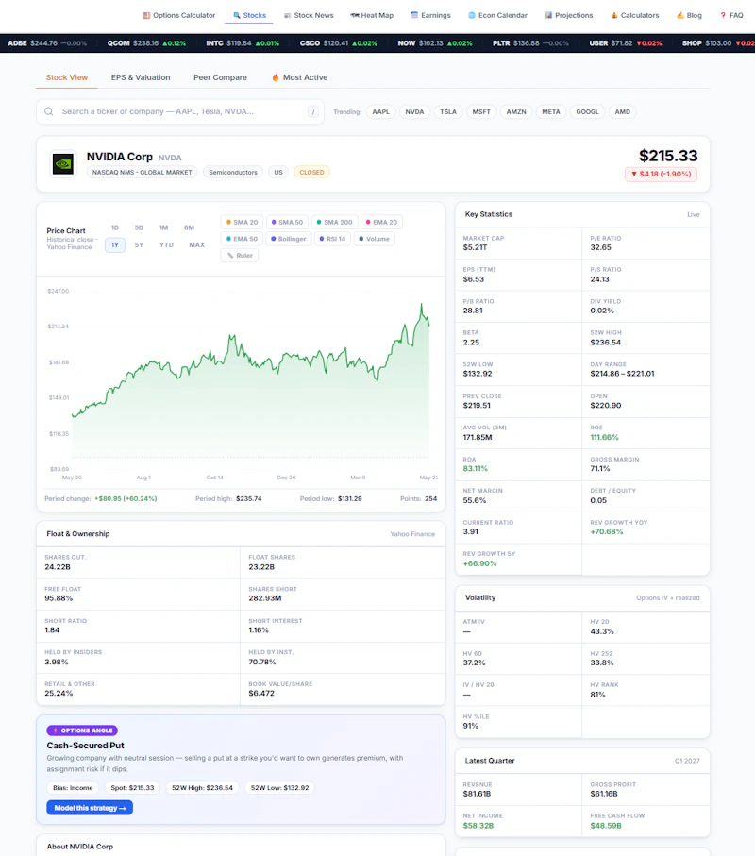Toggle the RSI 14 indicator
Viewport: 755px width, 856px height.
coord(332,239)
